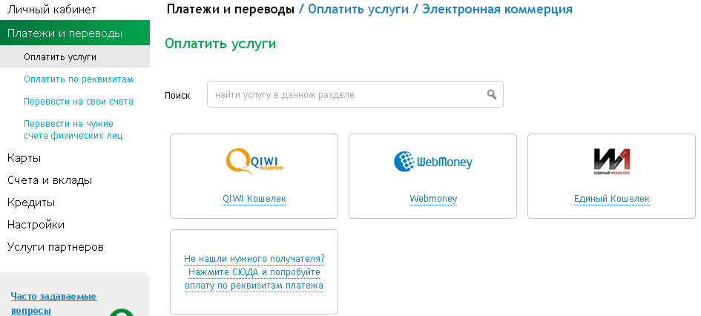Open the Webmoney text link
Screen dimensions: 701x316
433,199
